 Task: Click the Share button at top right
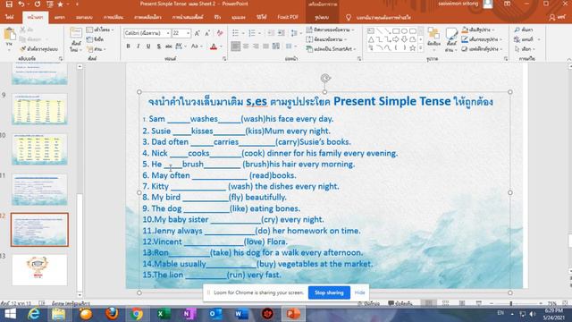(556, 17)
